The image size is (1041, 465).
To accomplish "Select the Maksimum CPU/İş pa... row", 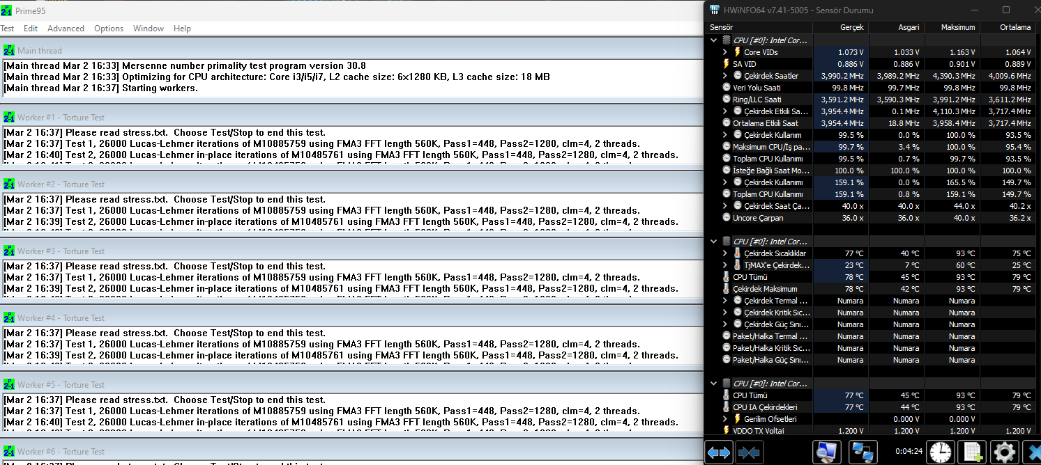I will (x=871, y=147).
